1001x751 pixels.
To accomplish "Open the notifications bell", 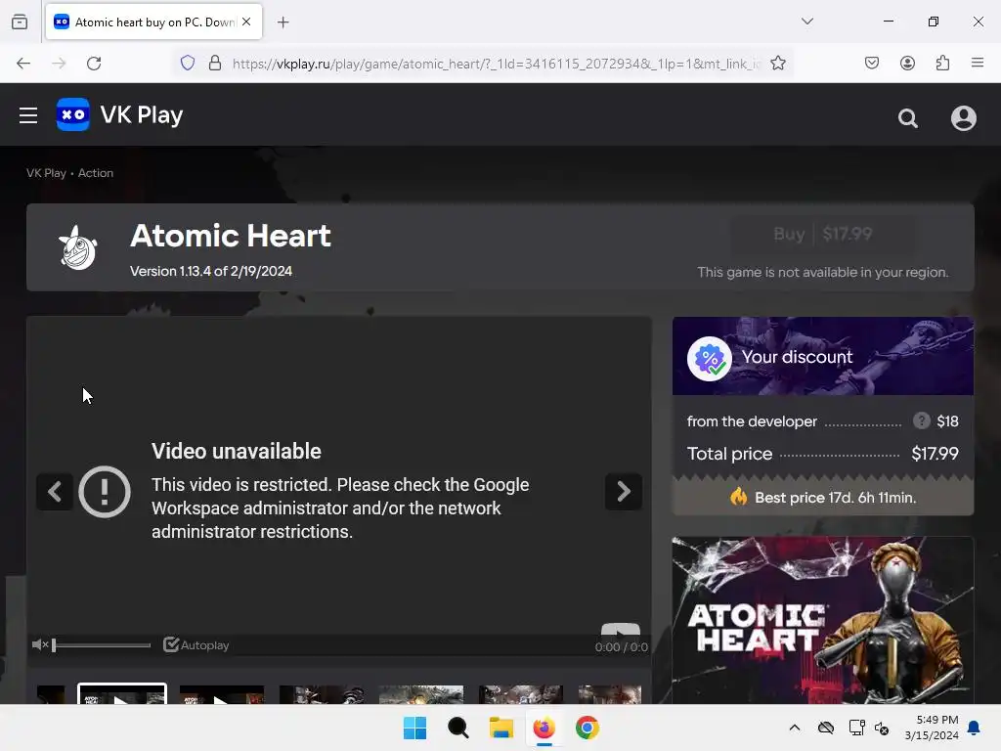I will pyautogui.click(x=974, y=728).
